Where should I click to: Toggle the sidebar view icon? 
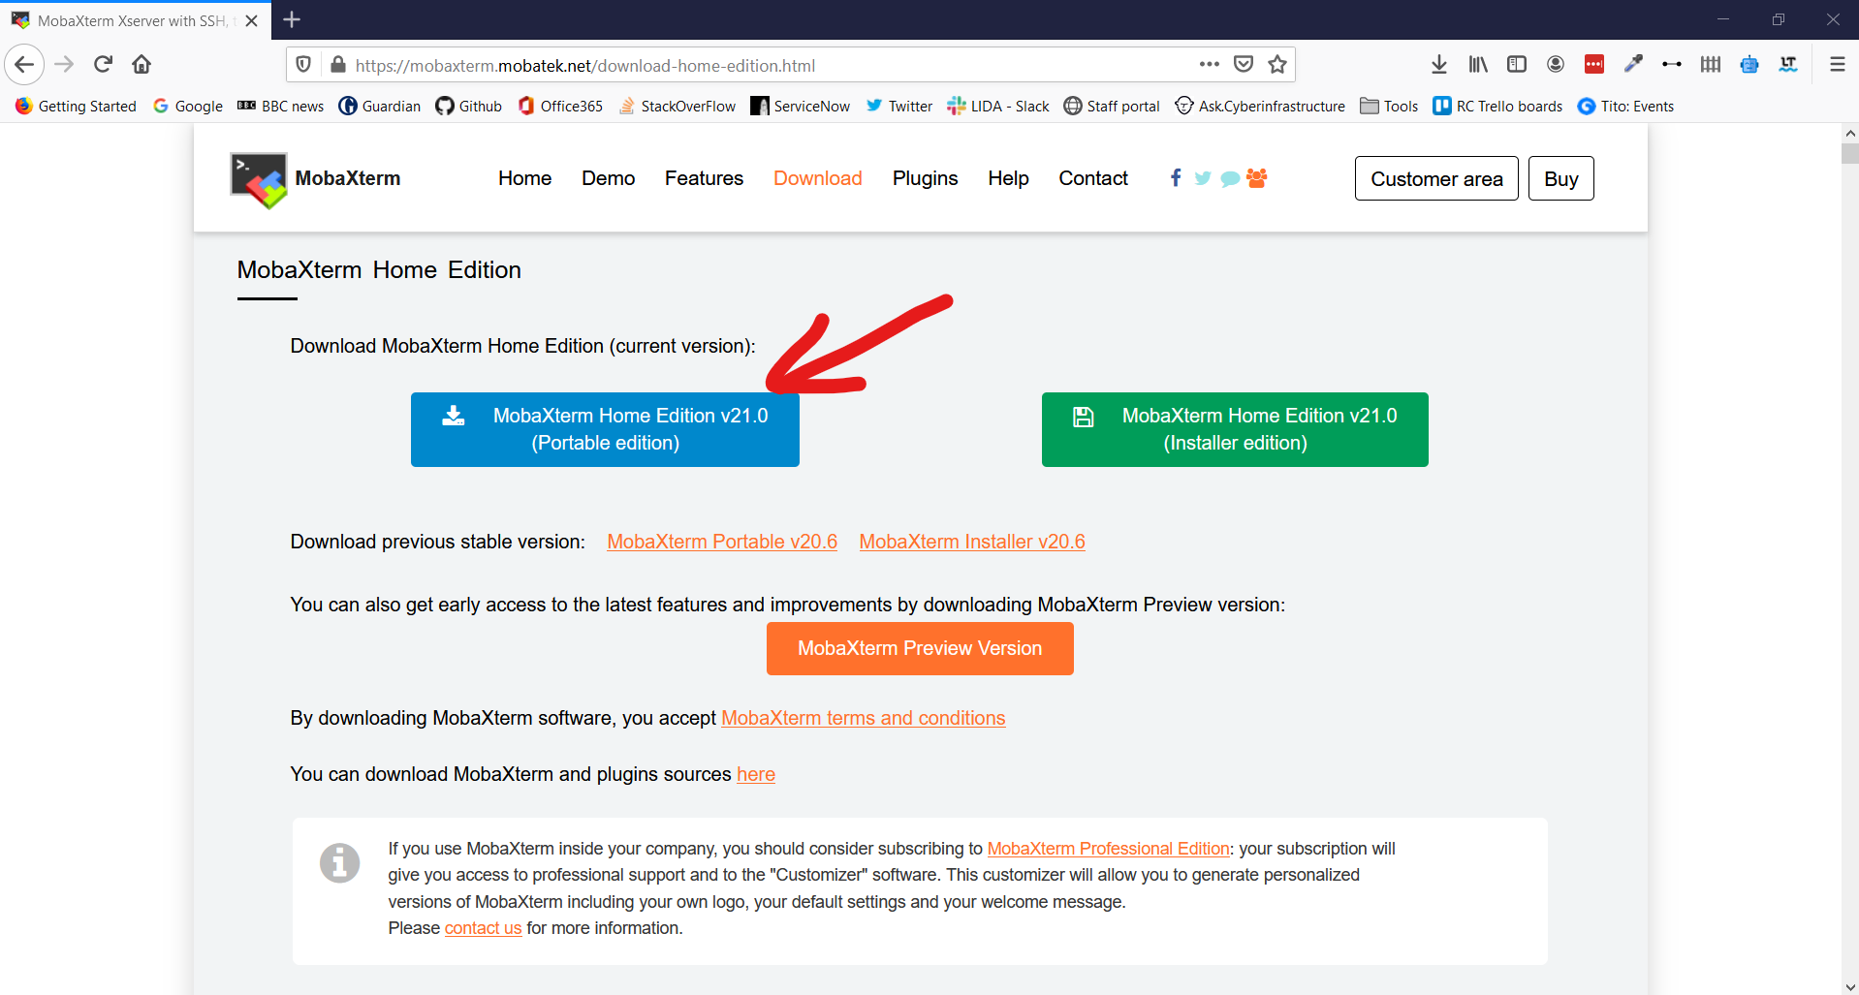pos(1517,65)
